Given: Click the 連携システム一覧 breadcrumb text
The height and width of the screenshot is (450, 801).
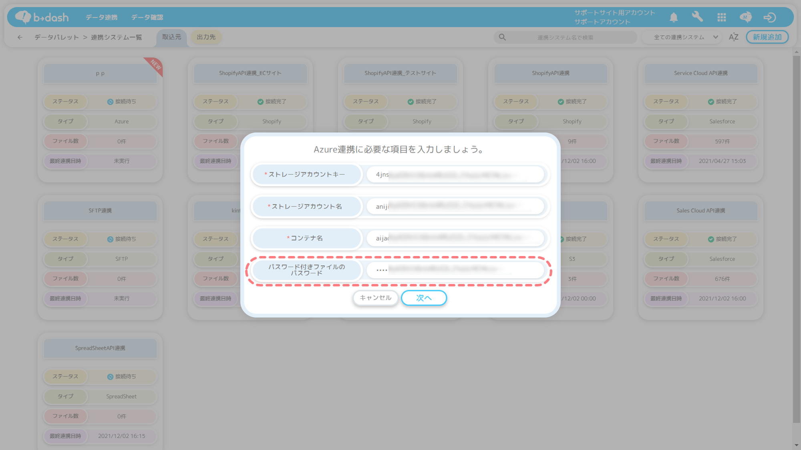Looking at the screenshot, I should click(116, 37).
